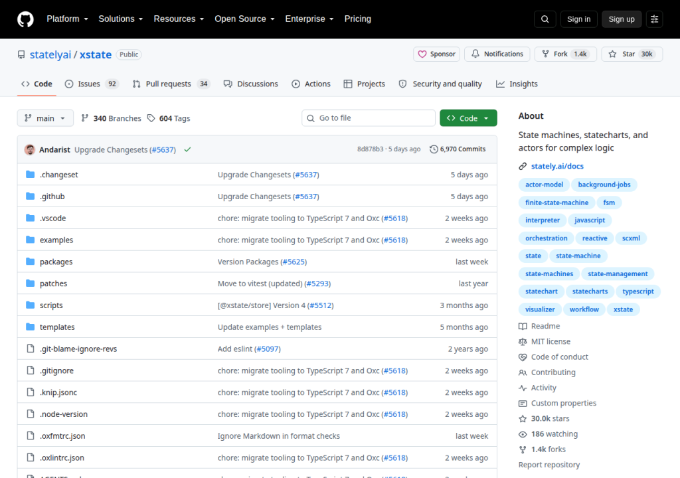Click the eye icon beside 186 watching
680x478 pixels.
523,434
